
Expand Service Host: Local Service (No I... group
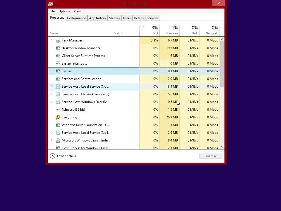[x=52, y=133]
